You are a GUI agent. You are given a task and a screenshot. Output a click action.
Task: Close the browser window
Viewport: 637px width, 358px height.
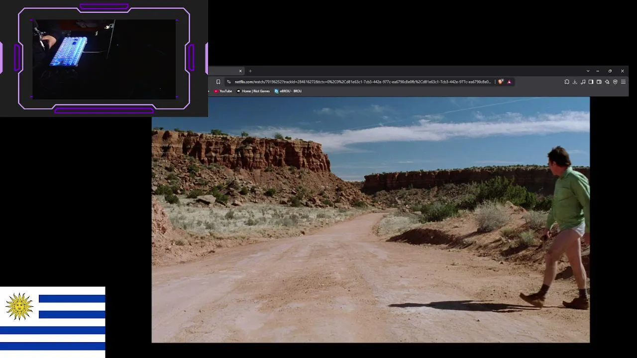(622, 71)
